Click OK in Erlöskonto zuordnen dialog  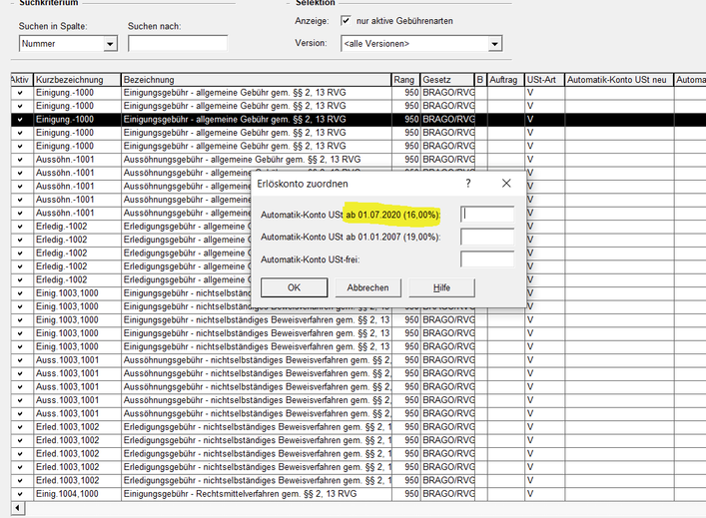(294, 287)
